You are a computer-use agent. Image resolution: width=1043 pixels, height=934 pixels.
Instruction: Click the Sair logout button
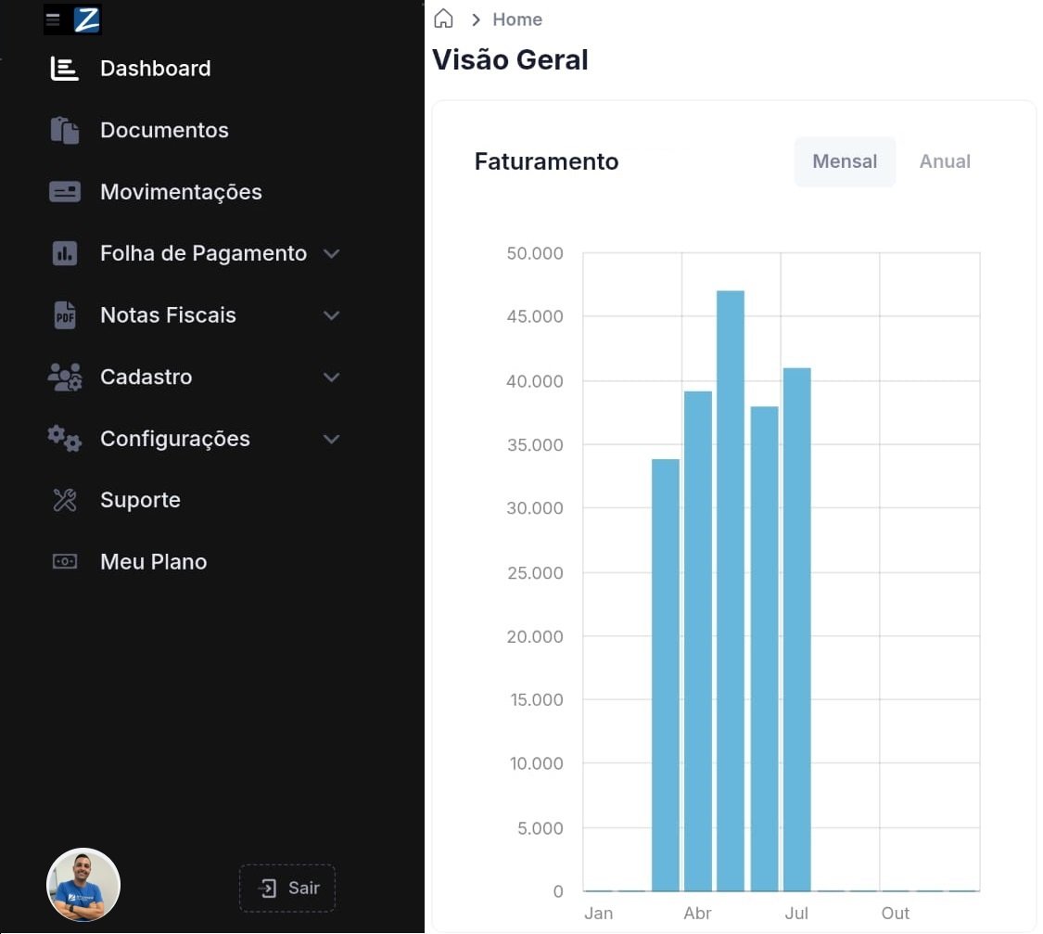pyautogui.click(x=287, y=888)
